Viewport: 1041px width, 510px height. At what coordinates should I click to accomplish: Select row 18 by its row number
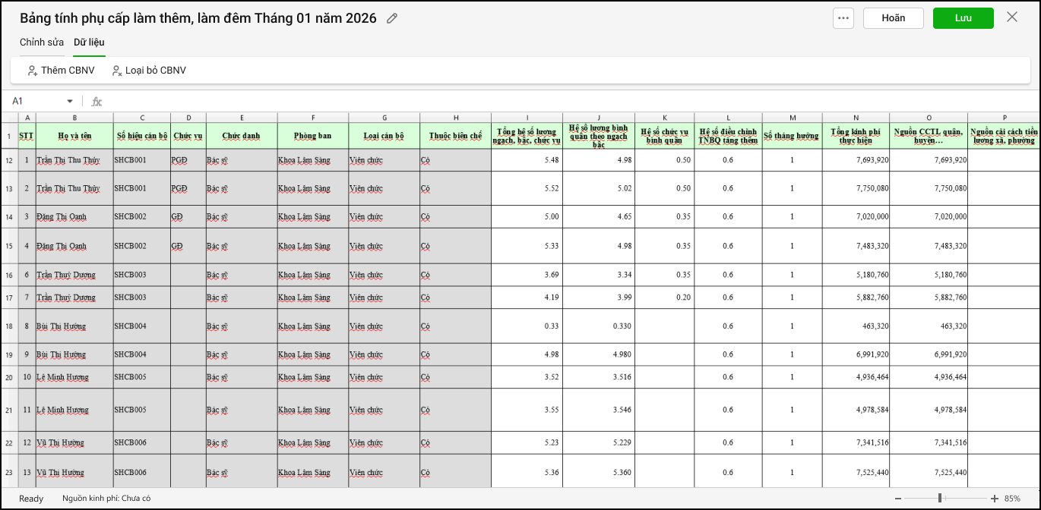point(9,326)
